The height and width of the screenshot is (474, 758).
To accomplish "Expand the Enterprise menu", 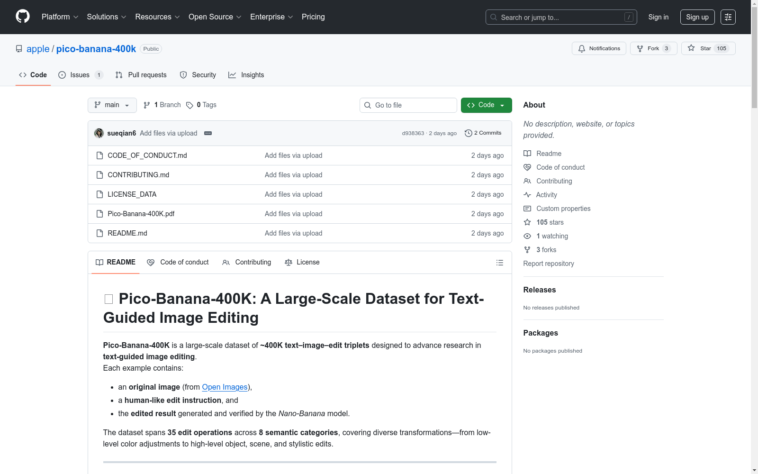I will point(271,17).
